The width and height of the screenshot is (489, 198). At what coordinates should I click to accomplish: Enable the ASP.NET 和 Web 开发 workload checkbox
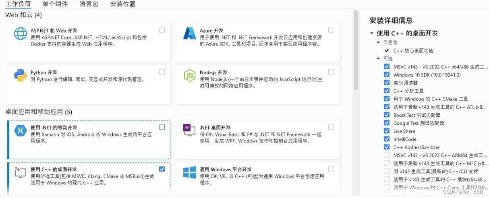[x=162, y=30]
